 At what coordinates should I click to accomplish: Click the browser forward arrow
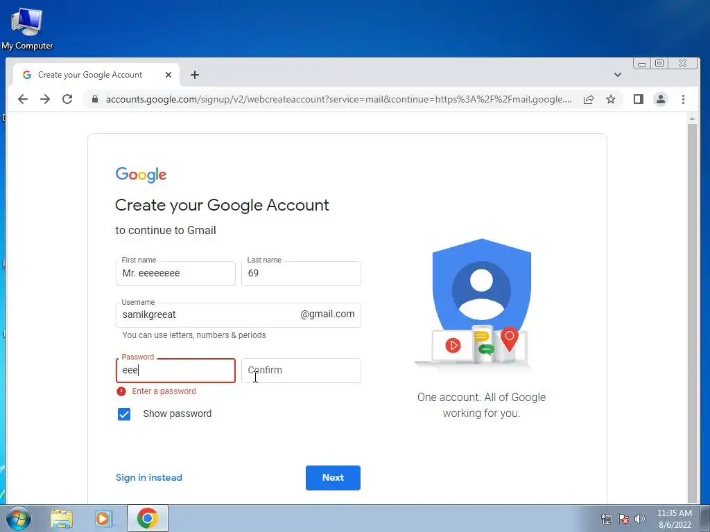pyautogui.click(x=45, y=99)
